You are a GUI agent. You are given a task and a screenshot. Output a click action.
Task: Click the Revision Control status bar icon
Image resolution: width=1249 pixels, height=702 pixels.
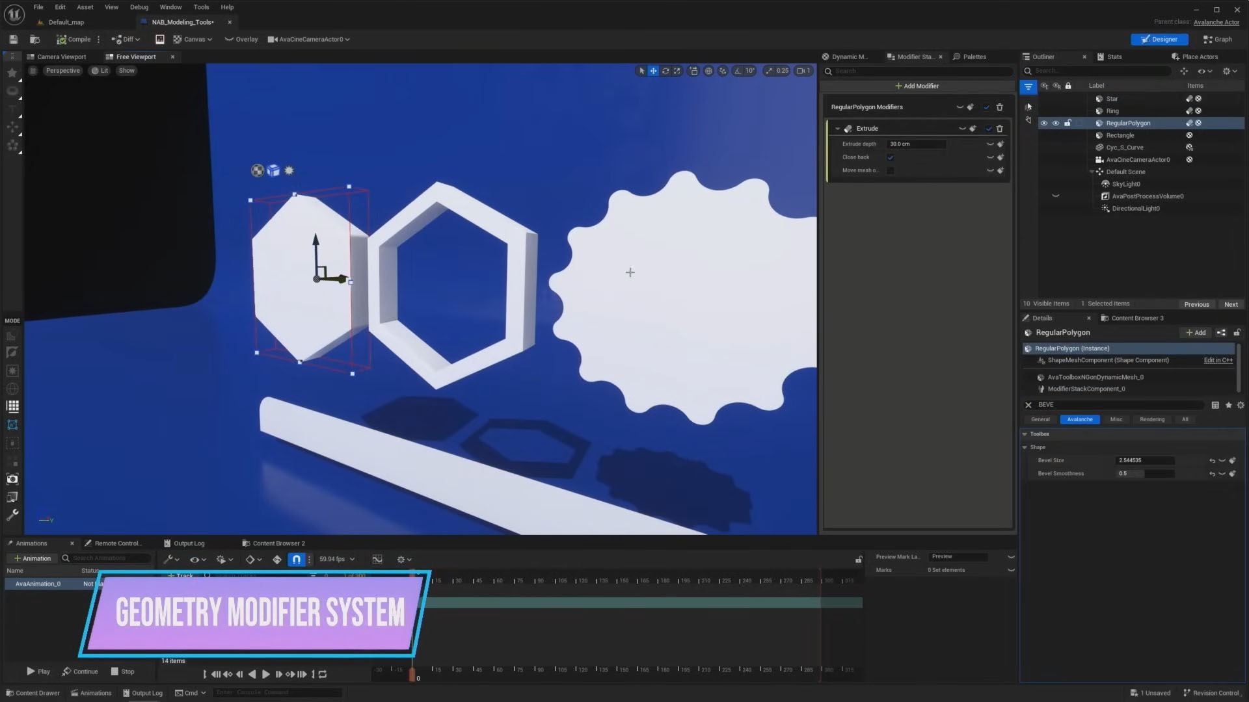tap(1211, 693)
